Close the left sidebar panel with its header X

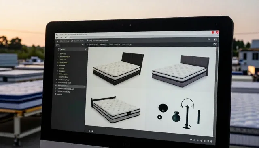pyautogui.click(x=86, y=49)
